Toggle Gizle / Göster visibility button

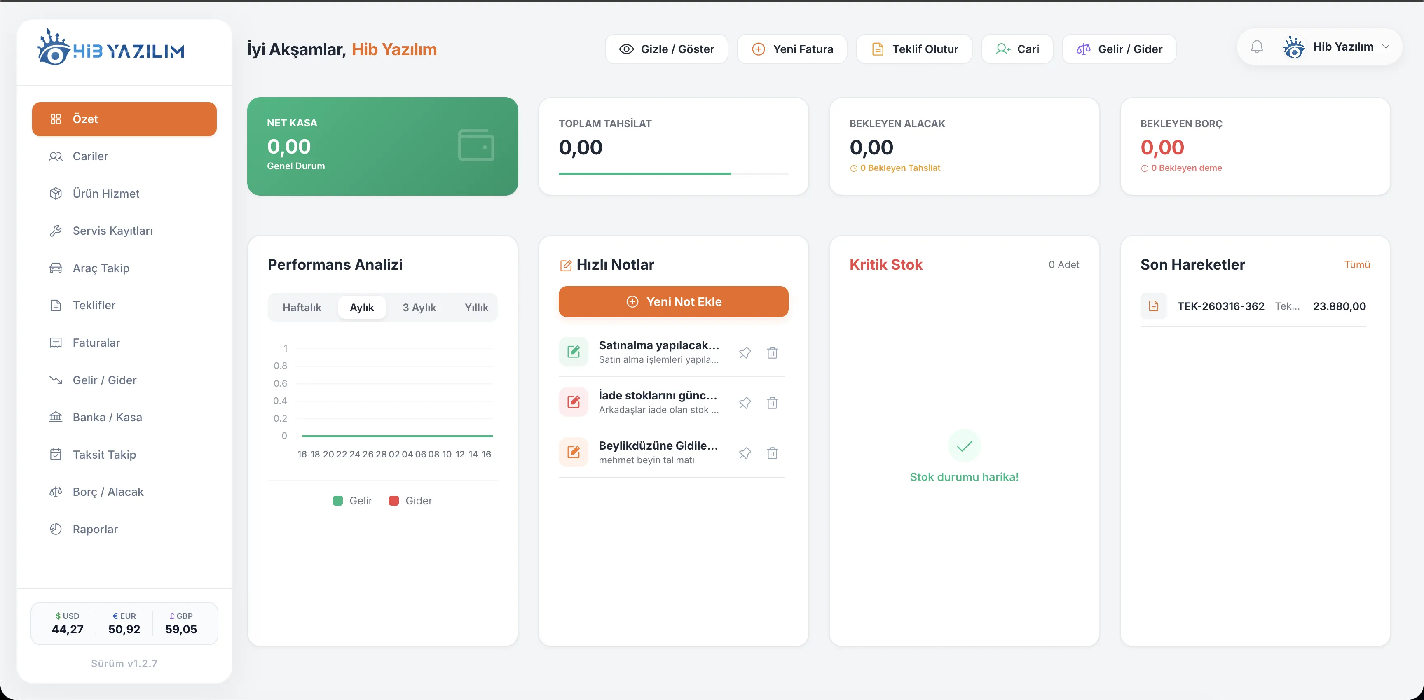(x=666, y=49)
